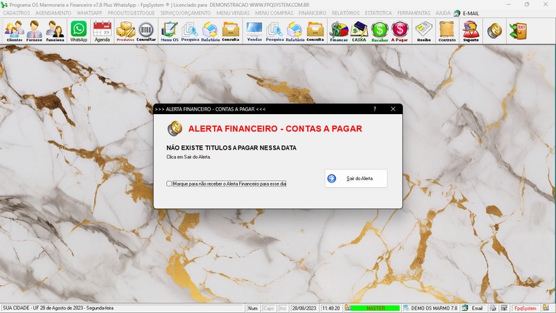
Task: Open the Finanças pie chart icon
Action: pos(339,31)
